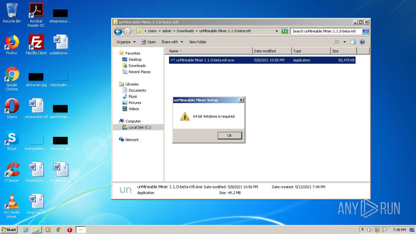The width and height of the screenshot is (416, 234).
Task: Sort by Type column header
Action: (x=311, y=51)
